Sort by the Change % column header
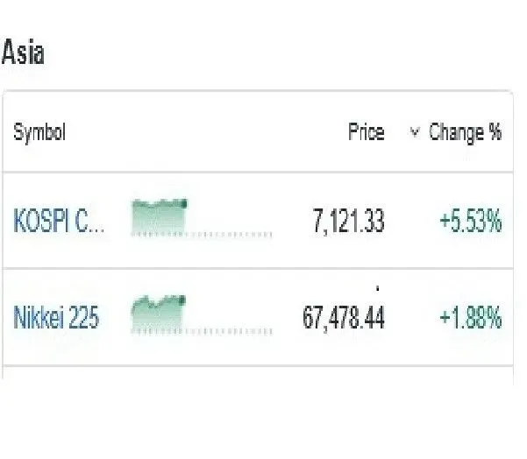This screenshot has height=459, width=527. 465,132
